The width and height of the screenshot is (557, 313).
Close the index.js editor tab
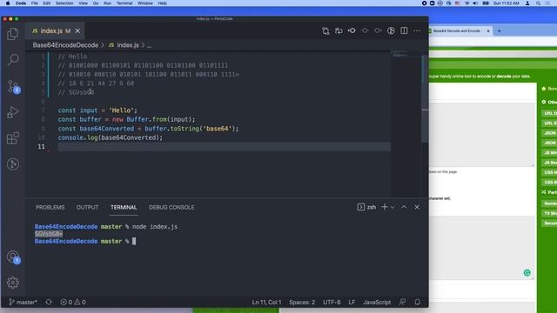pyautogui.click(x=77, y=31)
